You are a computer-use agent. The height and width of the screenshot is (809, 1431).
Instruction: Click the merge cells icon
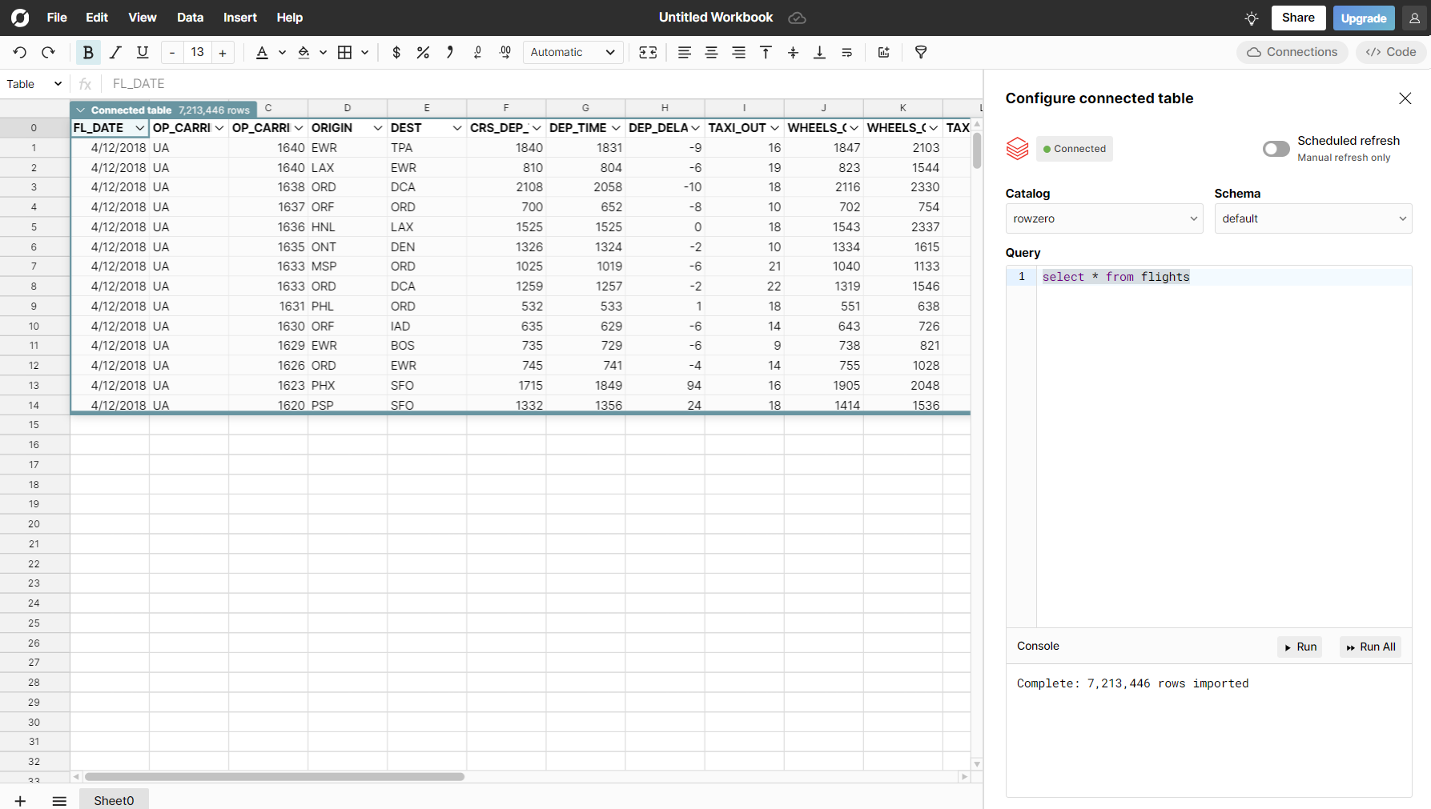pos(648,53)
